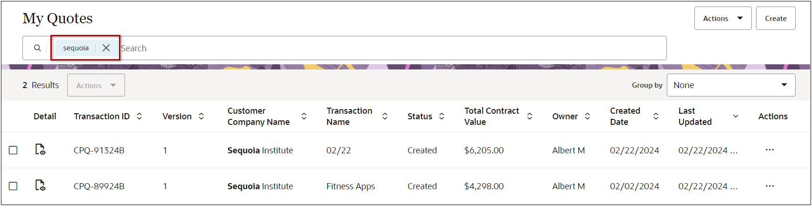Sort by Version column arrows
This screenshot has height=206, width=812.
[201, 117]
